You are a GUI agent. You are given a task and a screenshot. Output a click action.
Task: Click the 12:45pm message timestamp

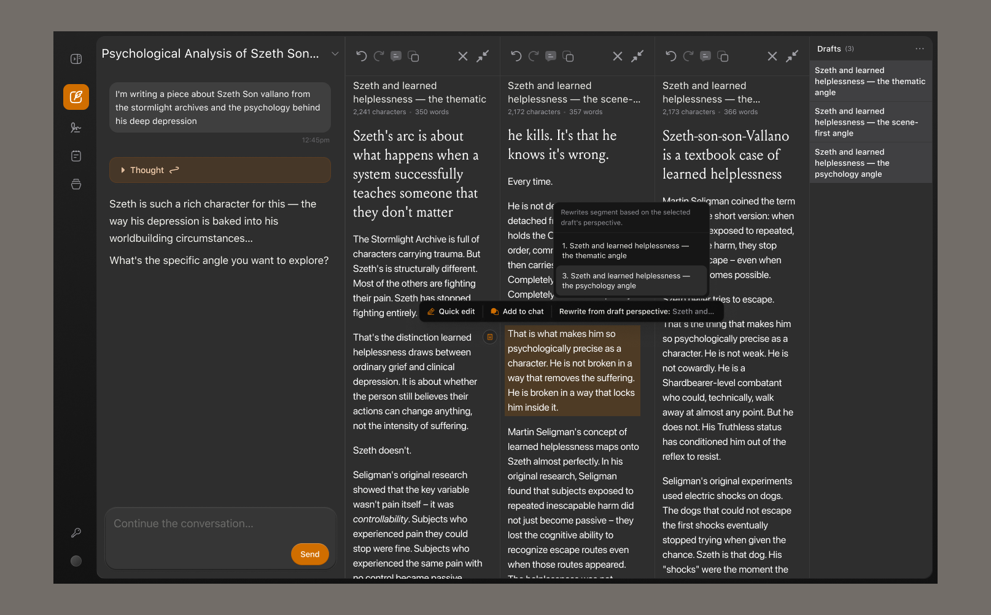tap(316, 141)
